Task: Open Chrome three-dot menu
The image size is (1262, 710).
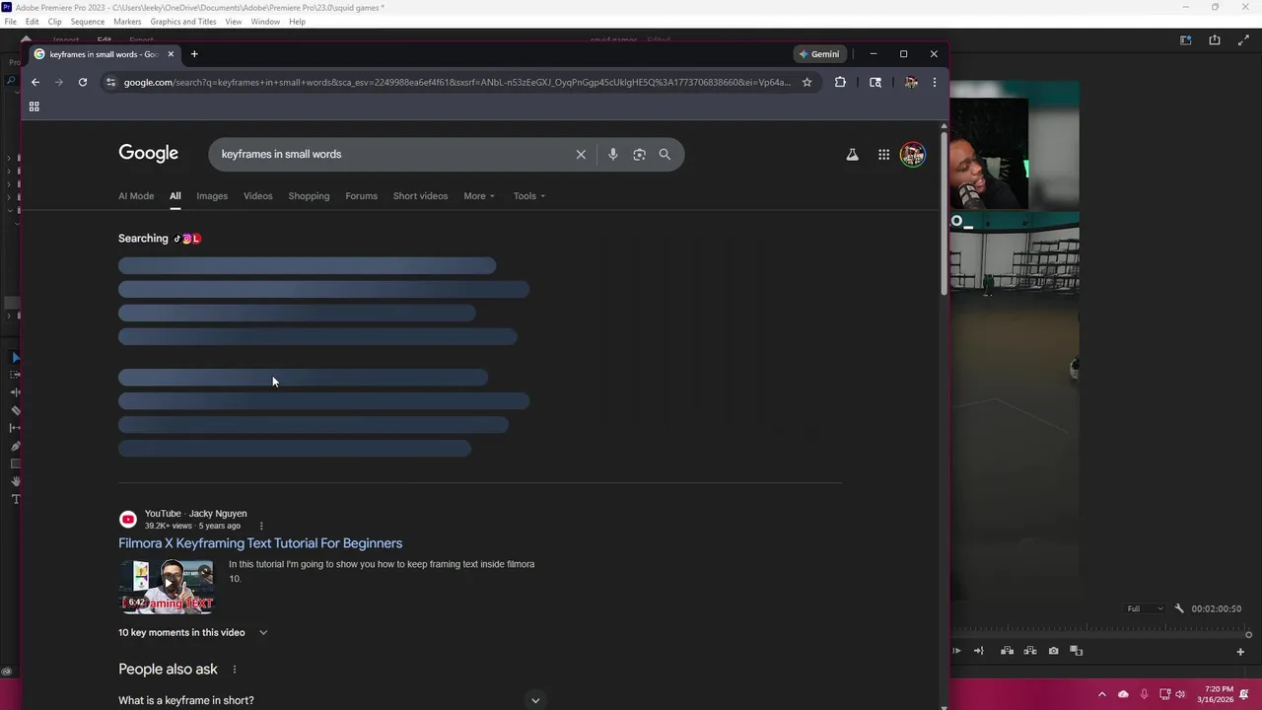Action: [x=935, y=82]
